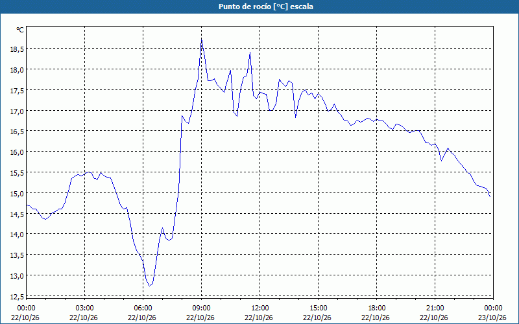Select the 17,5 axis label
Screen dimensions: 519x324
pos(17,91)
